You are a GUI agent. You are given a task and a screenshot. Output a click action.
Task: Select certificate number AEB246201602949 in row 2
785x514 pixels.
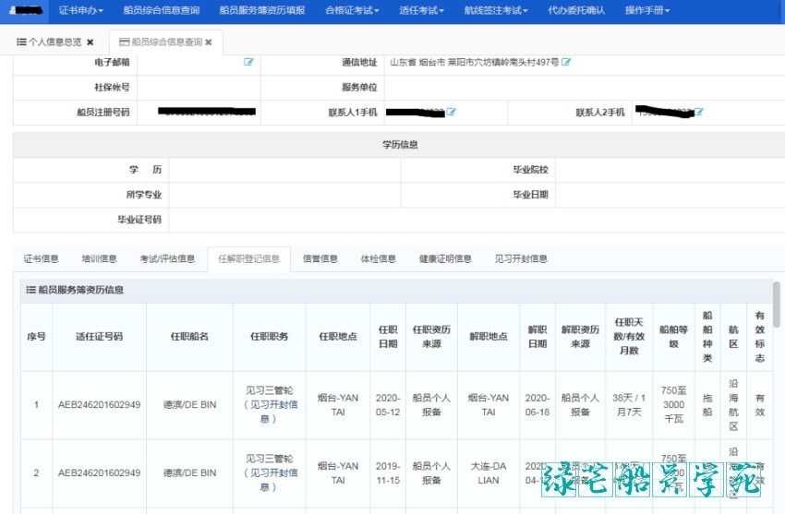click(x=99, y=473)
